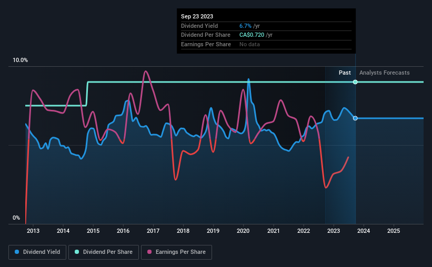Click the CA$0.720 value in tooltip
The width and height of the screenshot is (432, 267).
click(x=252, y=35)
